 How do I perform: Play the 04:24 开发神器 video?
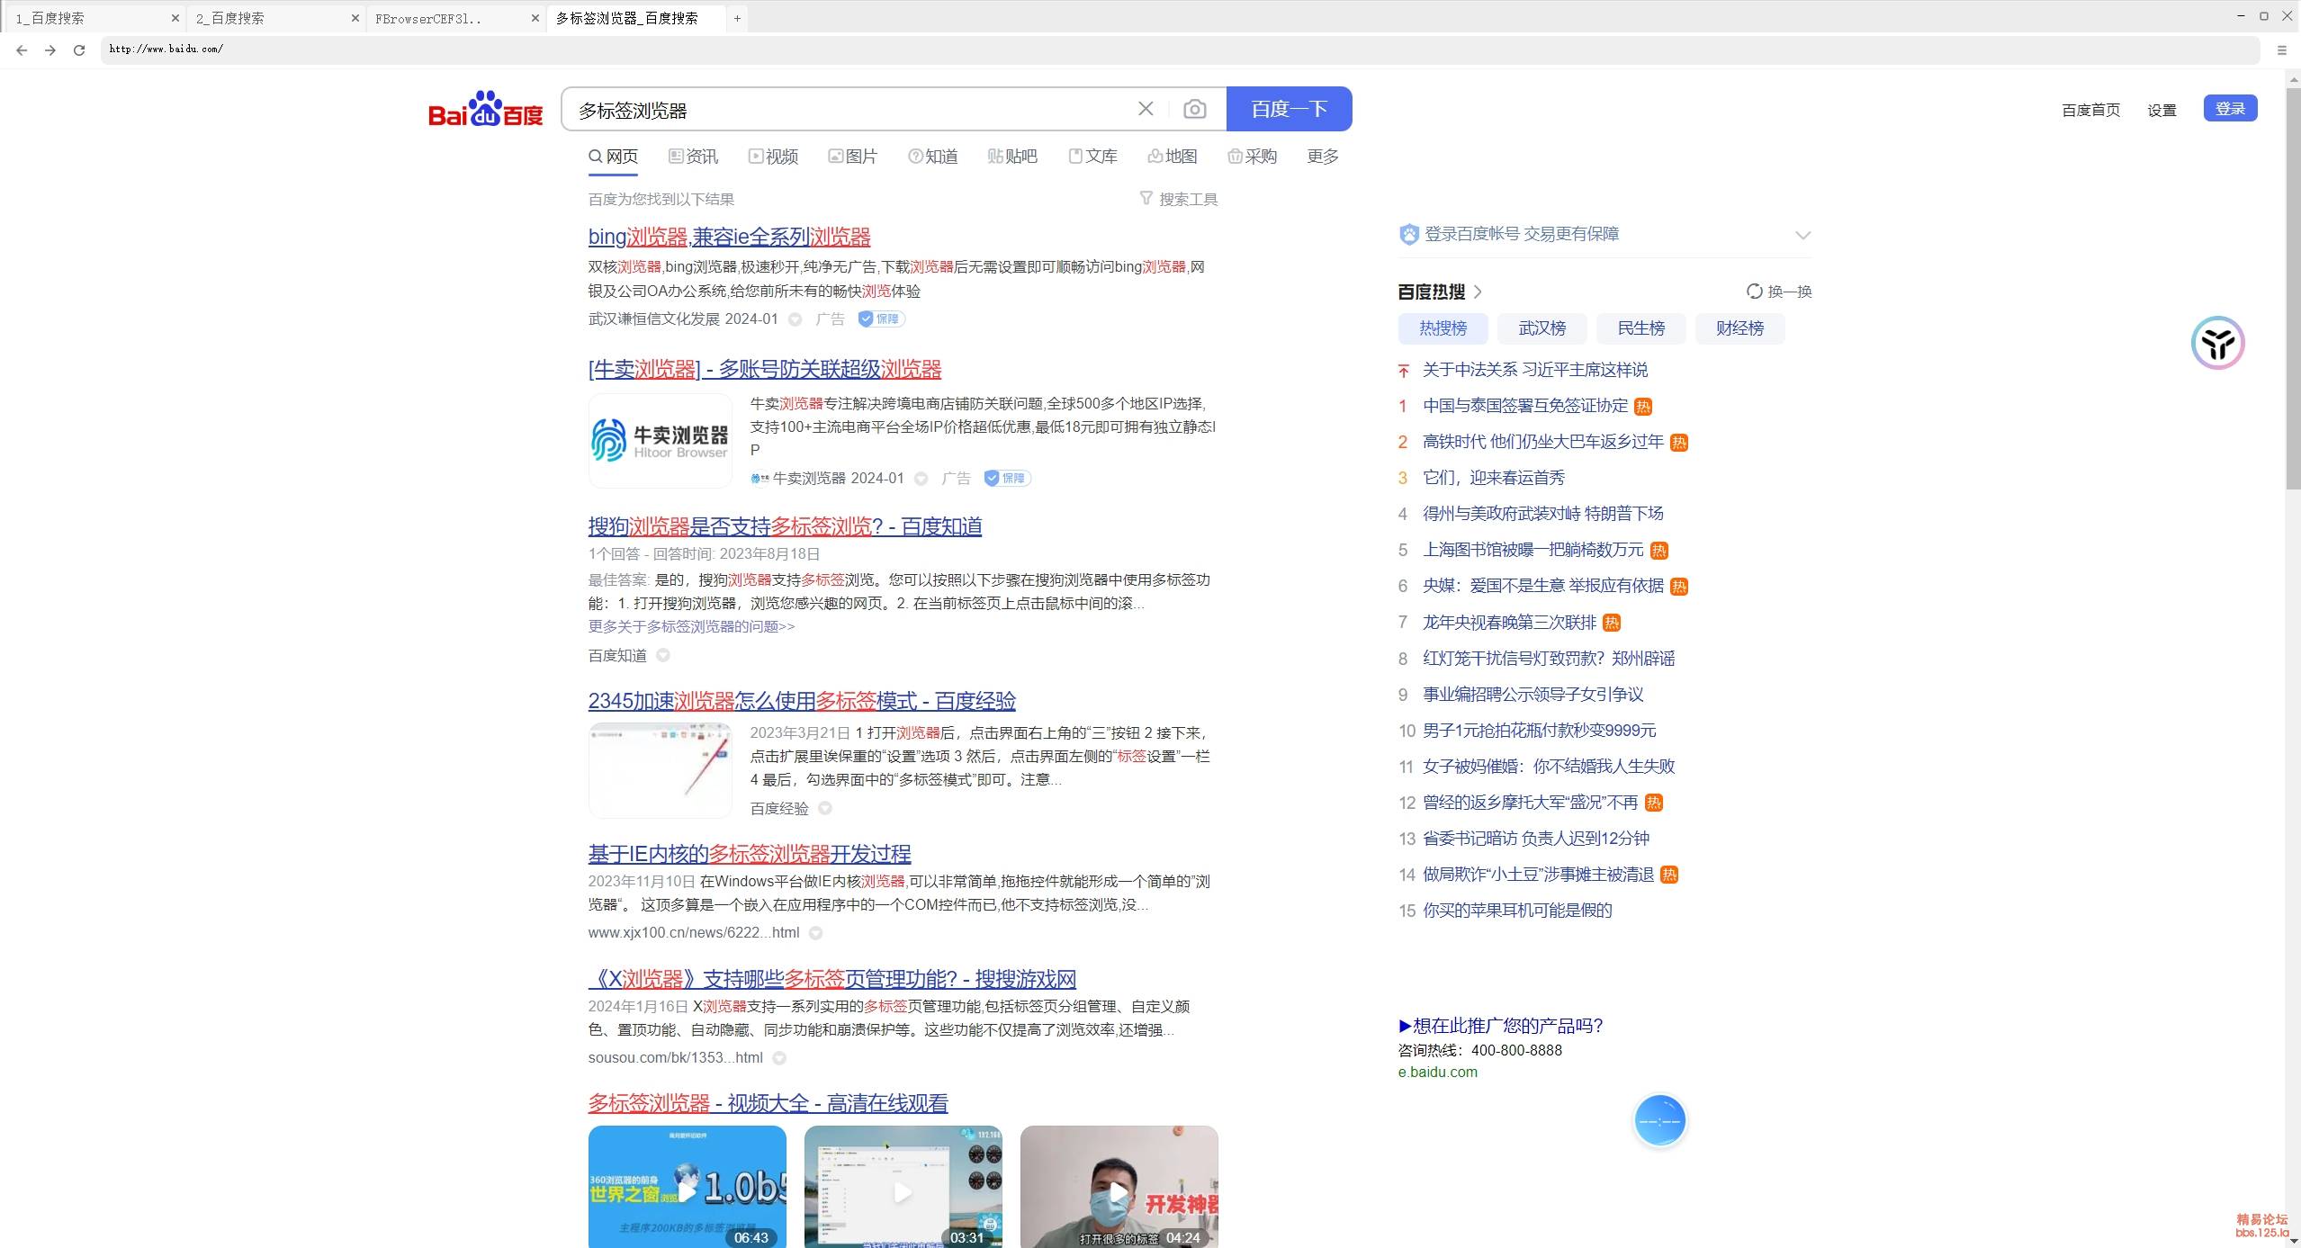(x=1119, y=1187)
